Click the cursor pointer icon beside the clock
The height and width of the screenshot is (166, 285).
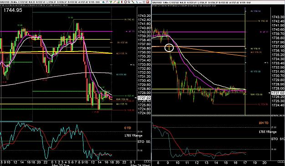[x=129, y=2]
